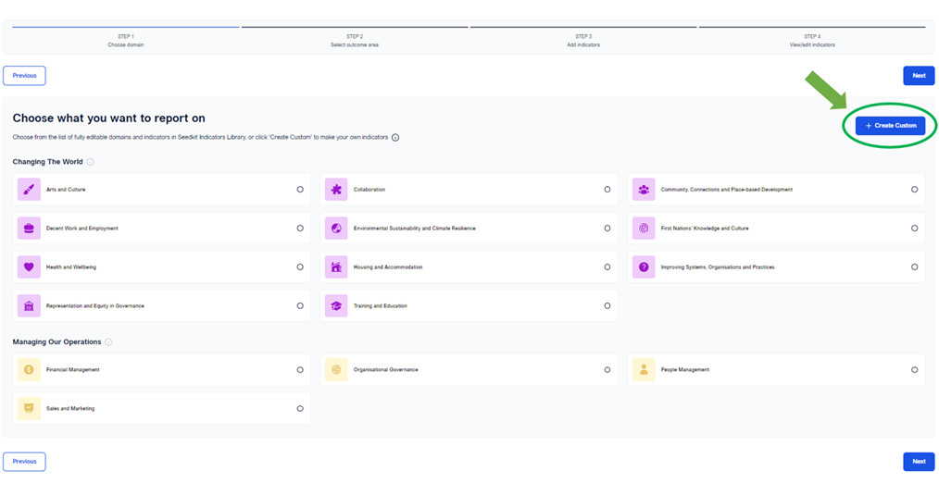Select the Training and Education radio button
The image size is (939, 483).
(x=607, y=306)
